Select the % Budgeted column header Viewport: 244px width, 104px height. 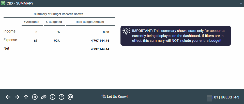tap(54, 22)
